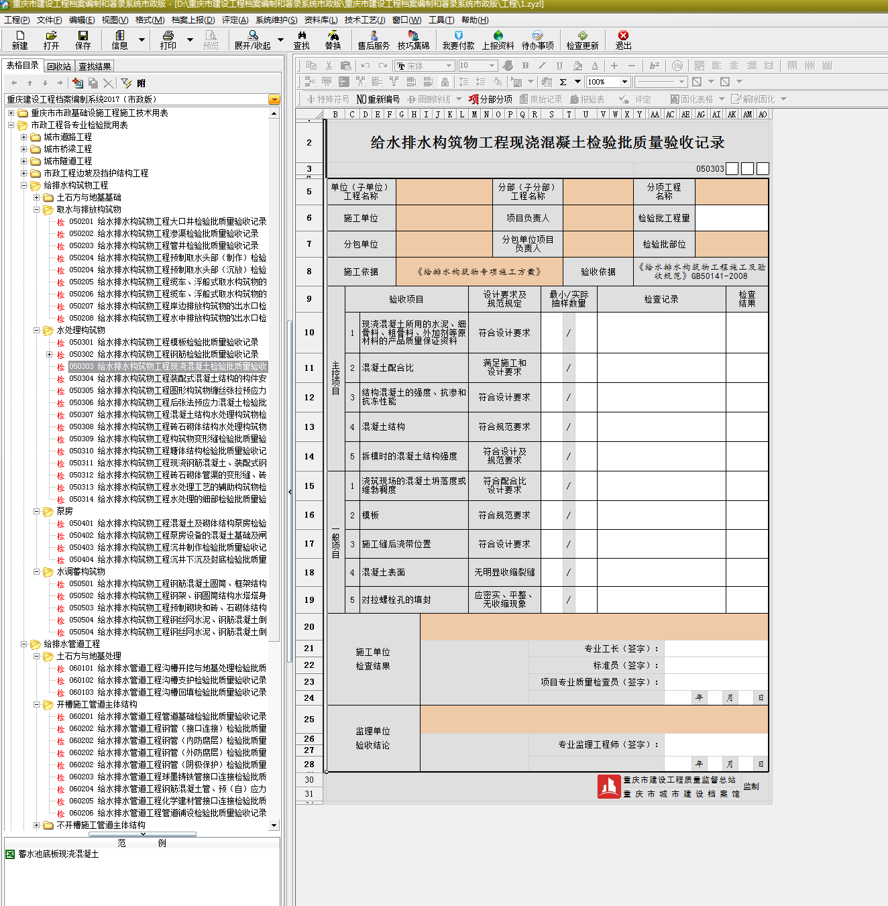The width and height of the screenshot is (888, 906).
Task: Click the Paste clipboard icon
Action: 345,66
